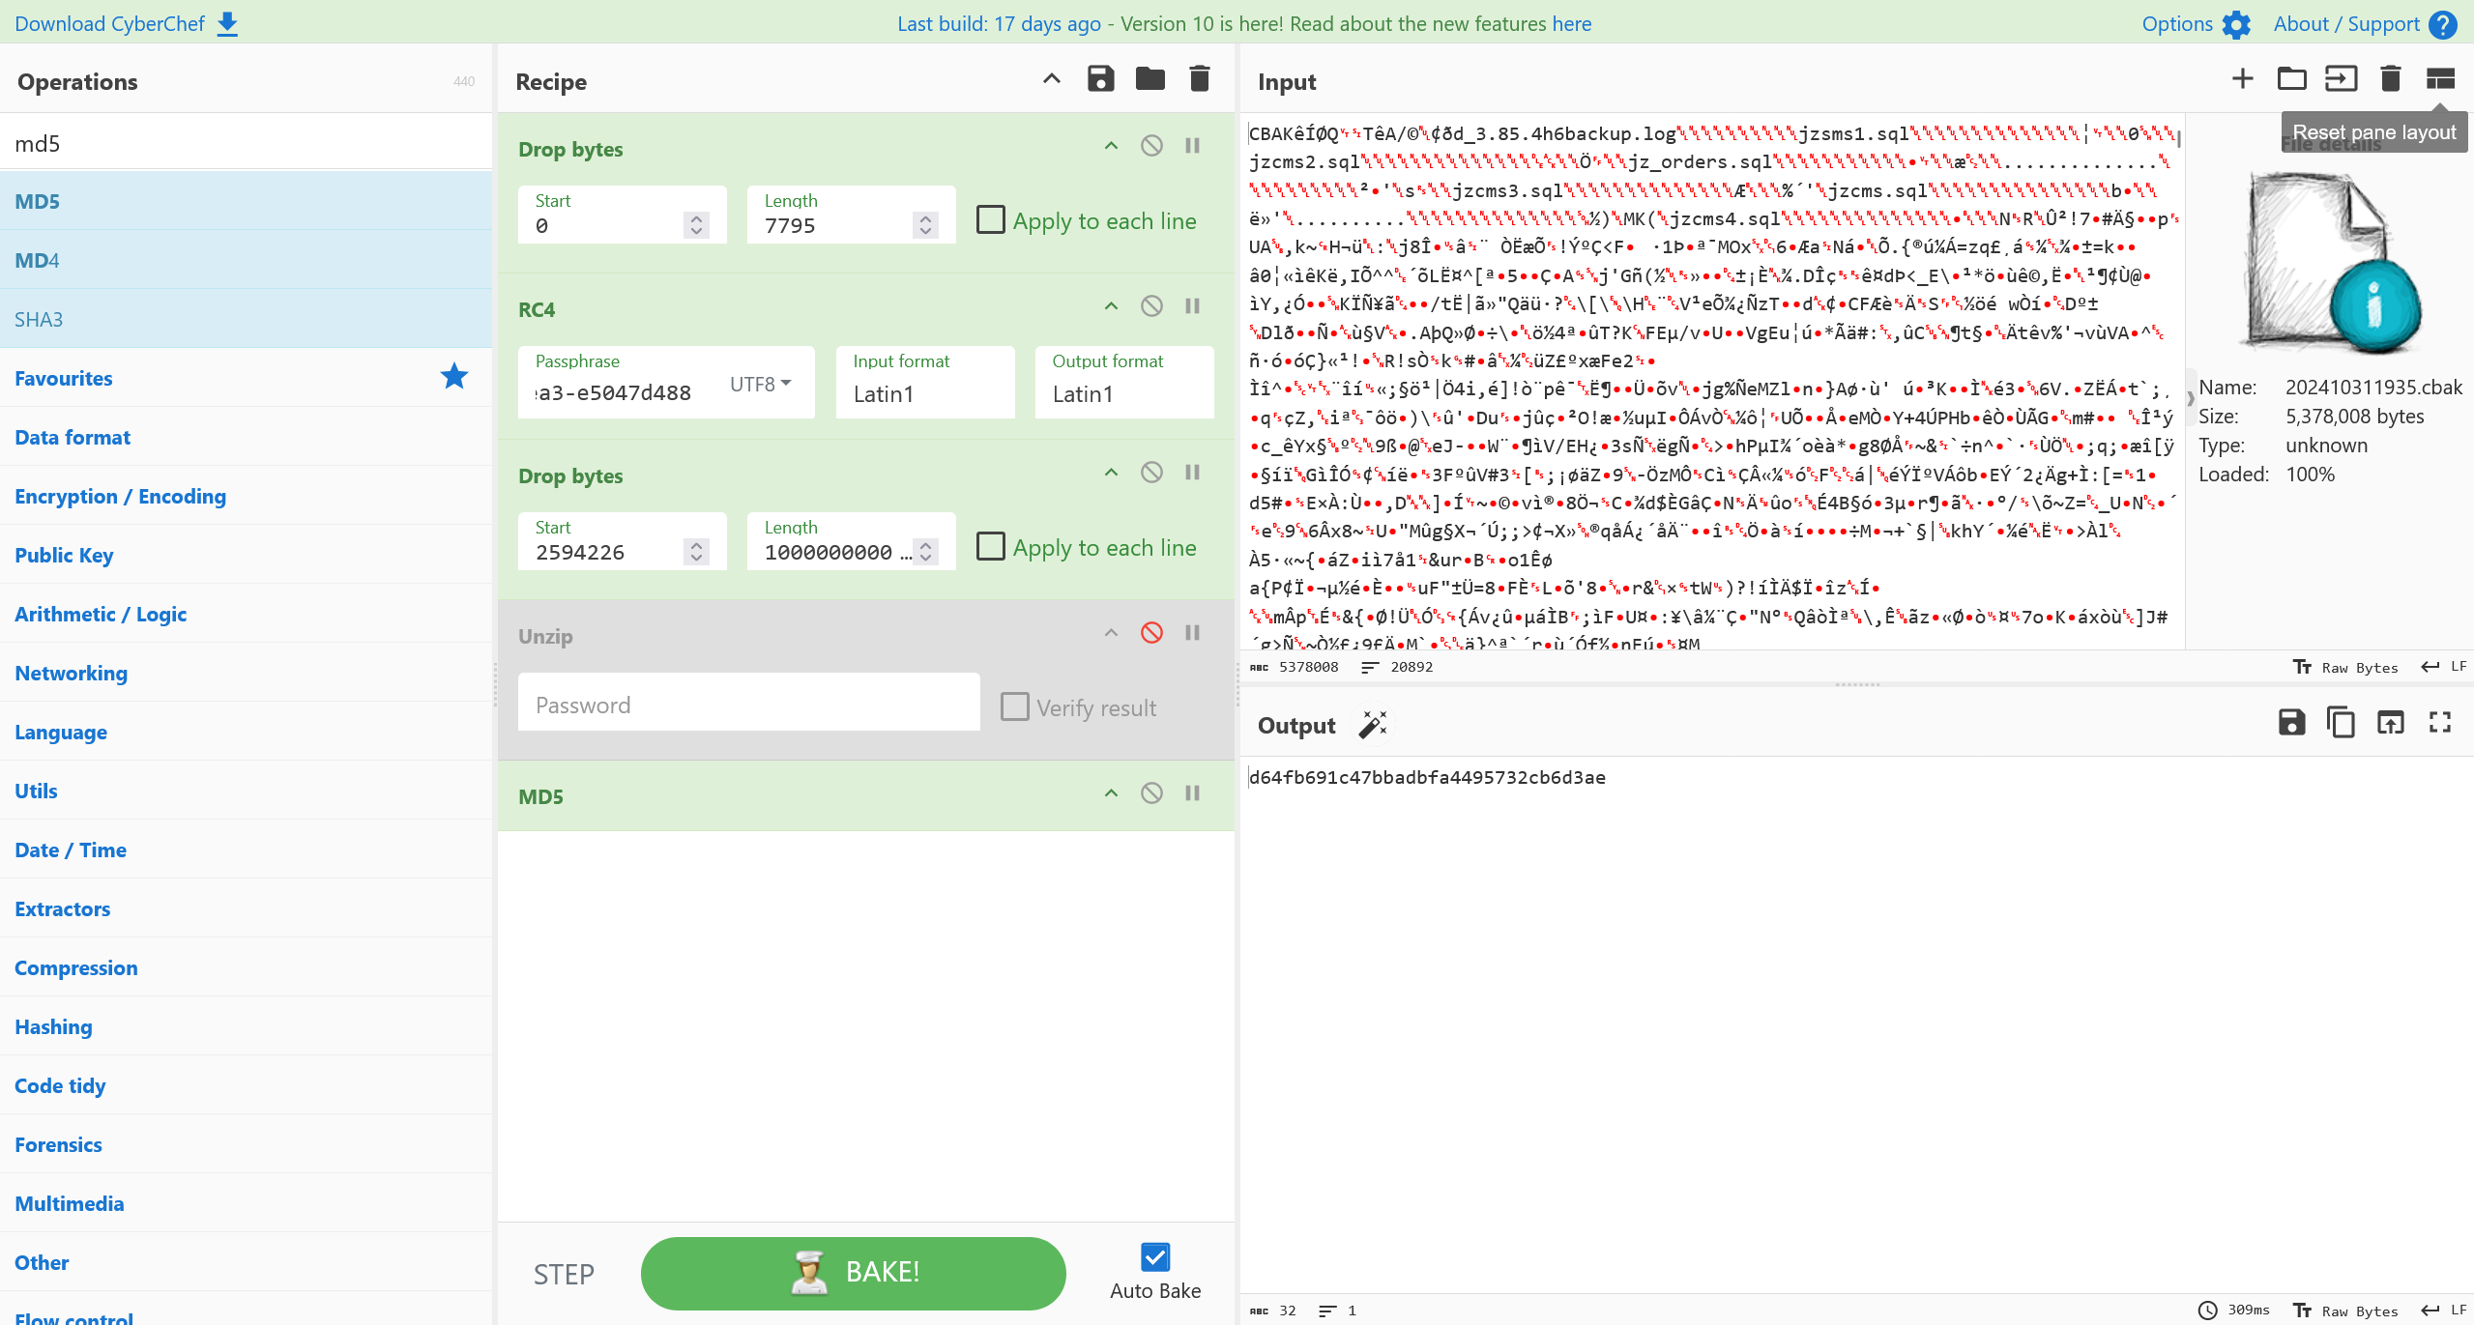Open file as input icon
2474x1325 pixels.
[2341, 79]
